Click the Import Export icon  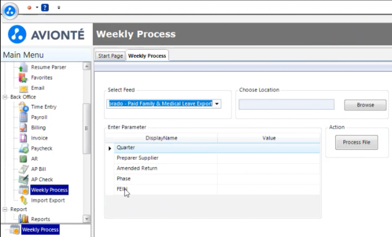click(x=24, y=200)
